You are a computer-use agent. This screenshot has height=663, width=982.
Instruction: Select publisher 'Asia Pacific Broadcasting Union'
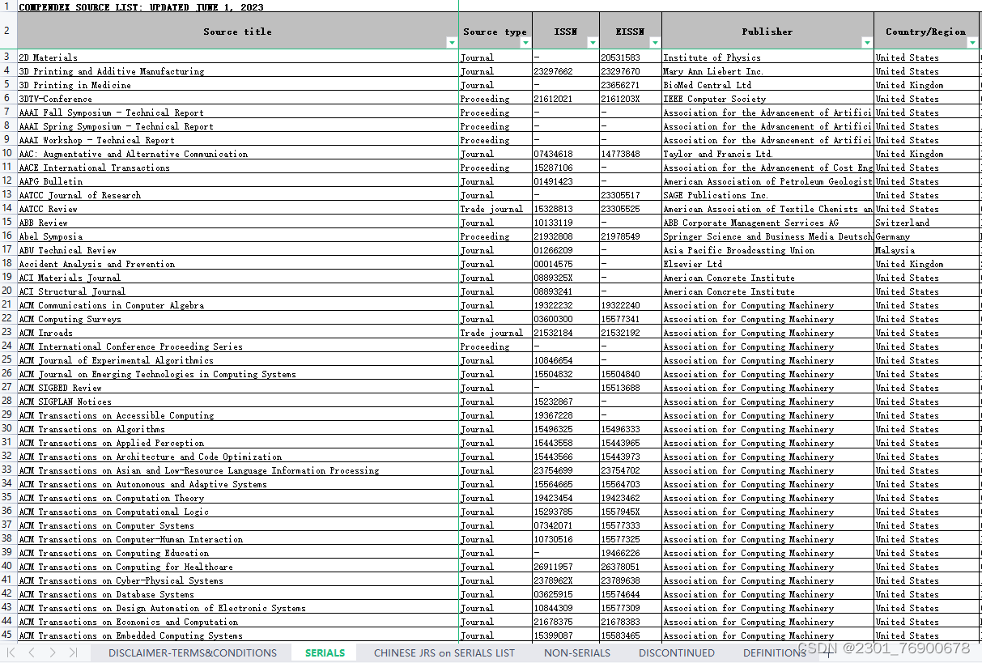(x=767, y=250)
